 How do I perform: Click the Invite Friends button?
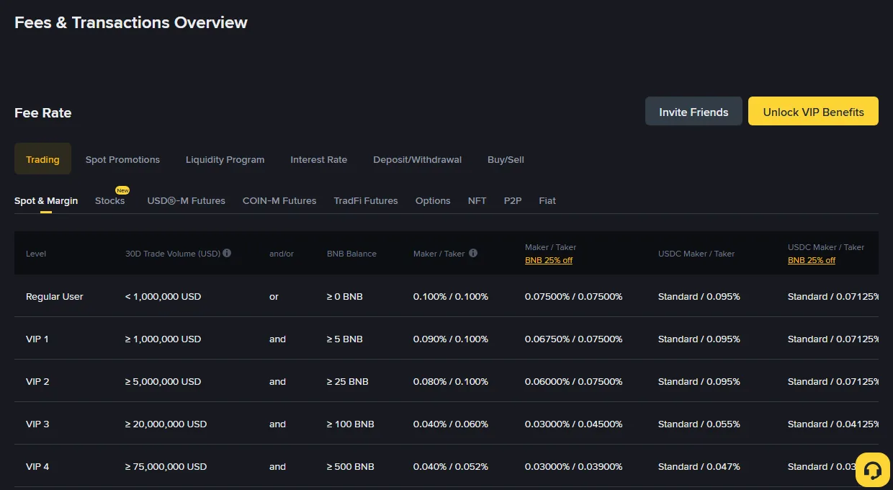pos(694,112)
